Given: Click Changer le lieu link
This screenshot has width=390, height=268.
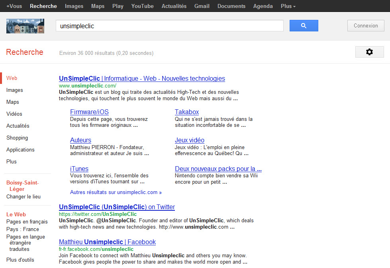Looking at the screenshot, I should 24,196.
